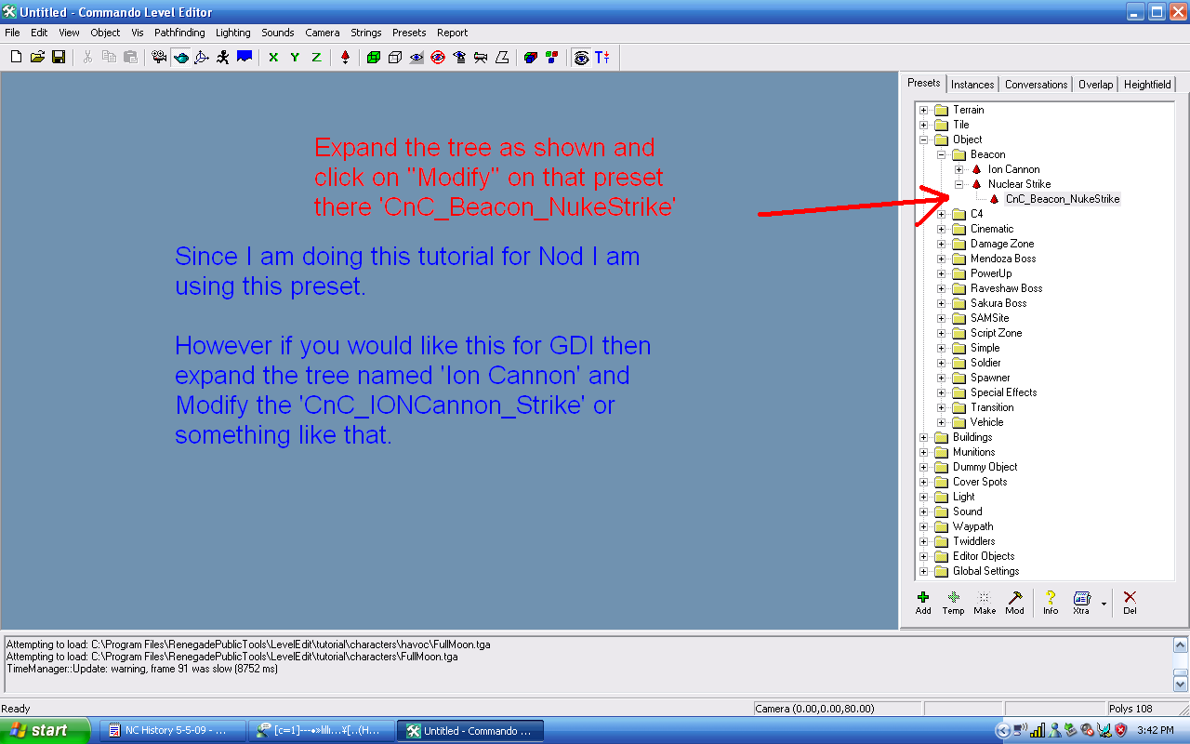The width and height of the screenshot is (1190, 744).
Task: Click the Temp preset icon
Action: [953, 602]
